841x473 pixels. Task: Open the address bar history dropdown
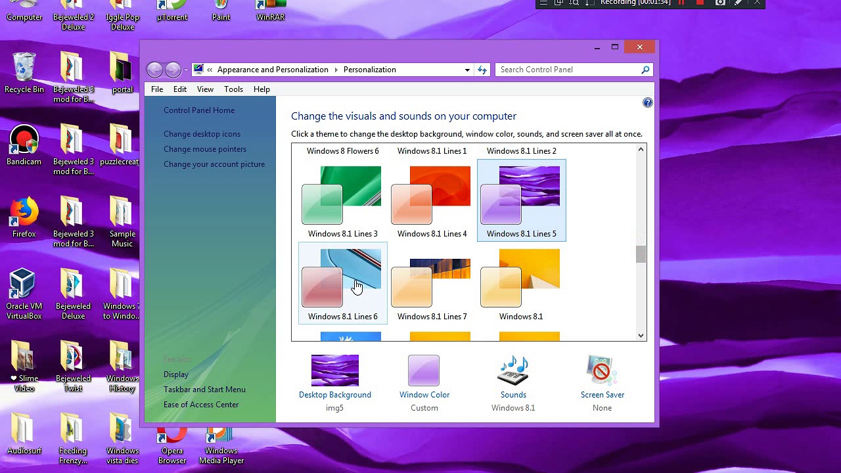tap(467, 70)
